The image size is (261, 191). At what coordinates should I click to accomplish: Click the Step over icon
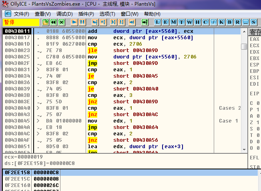103,22
